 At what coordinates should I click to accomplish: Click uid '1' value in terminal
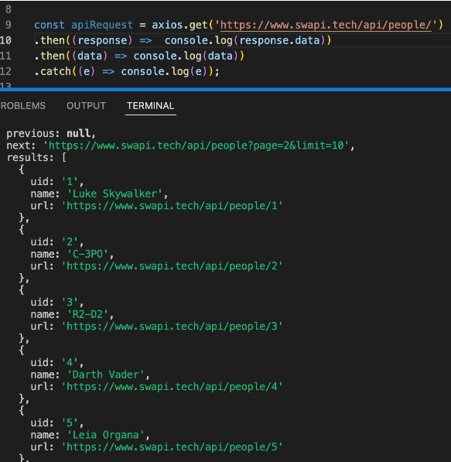(70, 182)
